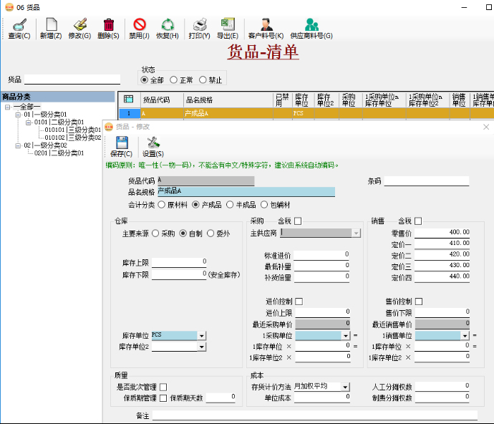Click the 条码 barcode input field
Screen dimensions: 494x424
426,181
